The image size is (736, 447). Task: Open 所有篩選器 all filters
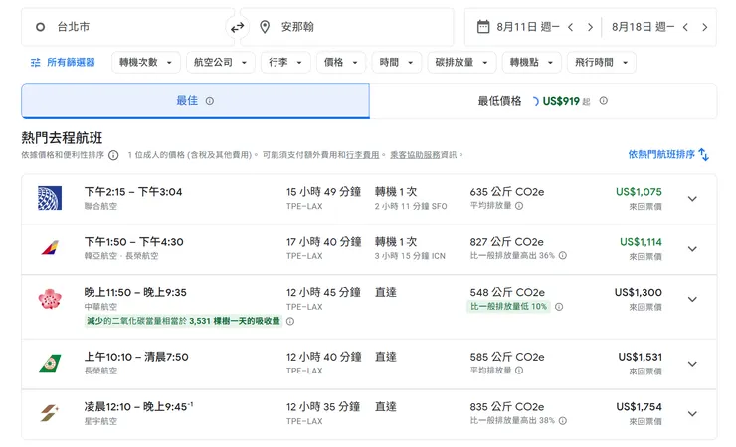coord(63,63)
